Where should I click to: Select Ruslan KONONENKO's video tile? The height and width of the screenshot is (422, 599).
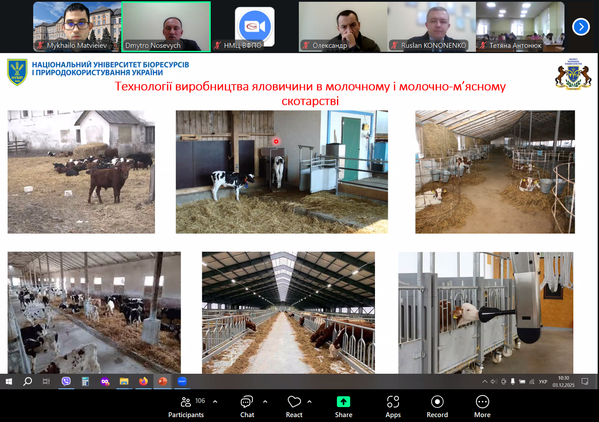point(432,27)
